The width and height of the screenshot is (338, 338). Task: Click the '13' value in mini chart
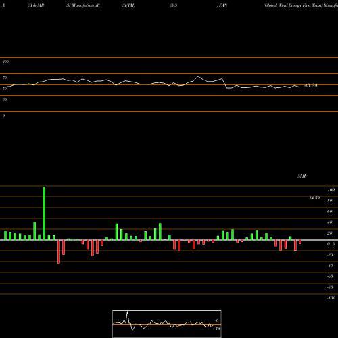218,329
